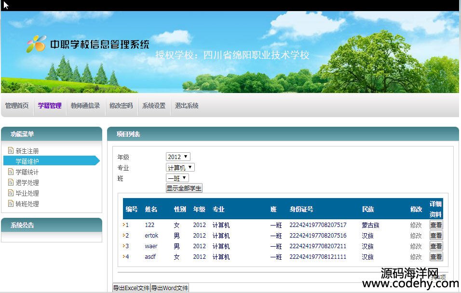Click 修改 link for student waer
This screenshot has width=461, height=293.
click(x=416, y=246)
